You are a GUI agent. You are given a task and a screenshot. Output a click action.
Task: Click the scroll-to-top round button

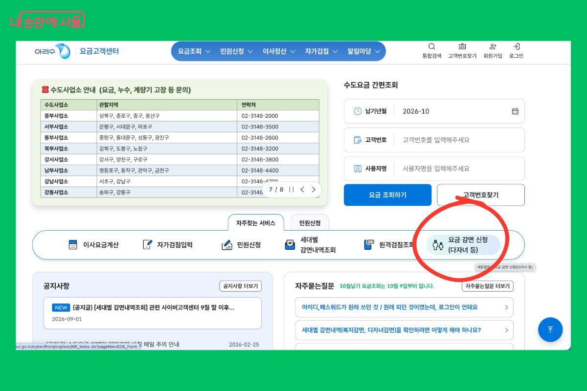(x=550, y=329)
